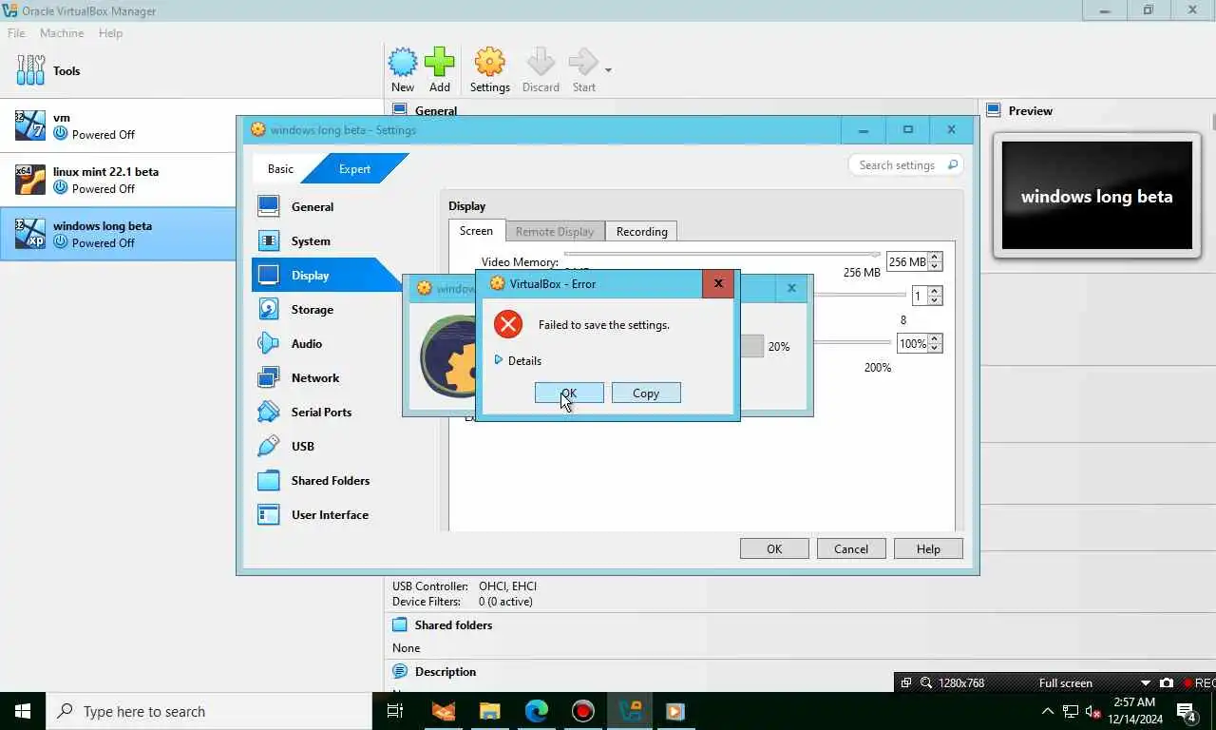Open General settings category
The height and width of the screenshot is (730, 1216).
tap(313, 206)
